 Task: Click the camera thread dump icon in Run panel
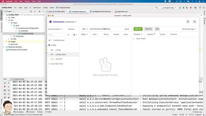point(5,90)
